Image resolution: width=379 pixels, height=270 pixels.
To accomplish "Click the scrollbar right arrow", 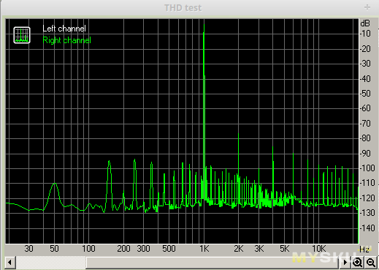I will 345,263.
